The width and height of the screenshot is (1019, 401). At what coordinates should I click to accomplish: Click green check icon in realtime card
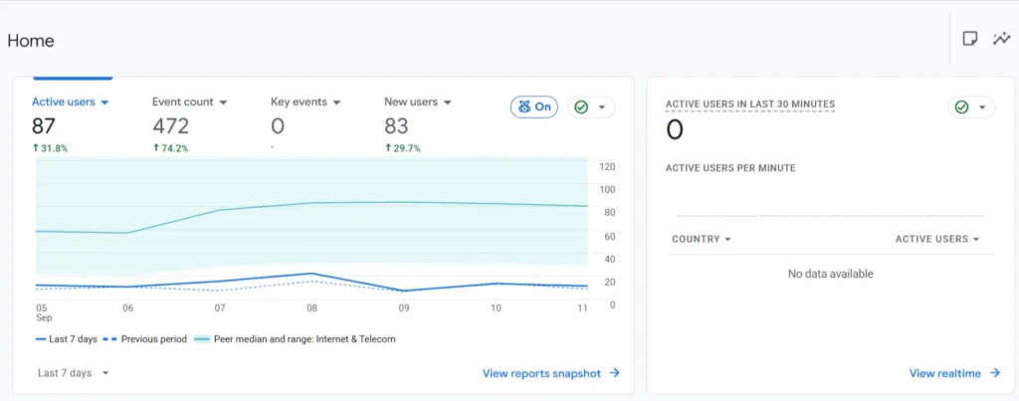[x=962, y=107]
